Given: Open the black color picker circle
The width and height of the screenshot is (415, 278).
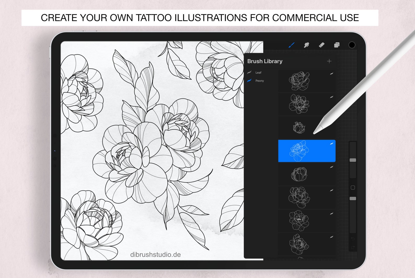Looking at the screenshot, I should pyautogui.click(x=352, y=45).
